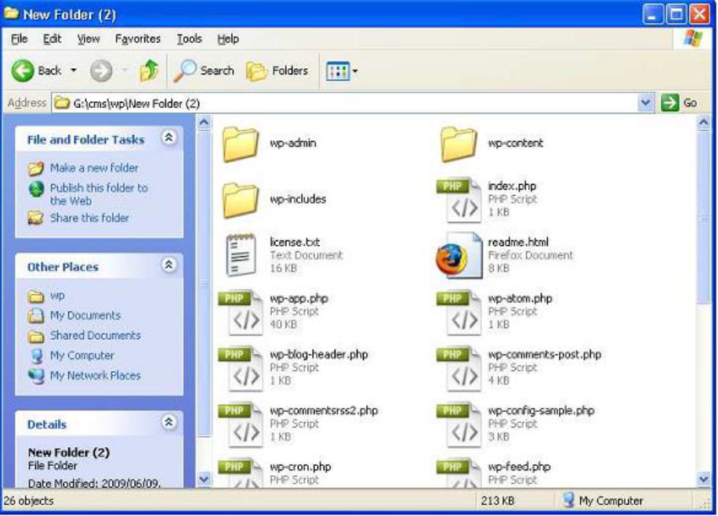Go up one folder level icon
718x516 pixels.
click(149, 70)
